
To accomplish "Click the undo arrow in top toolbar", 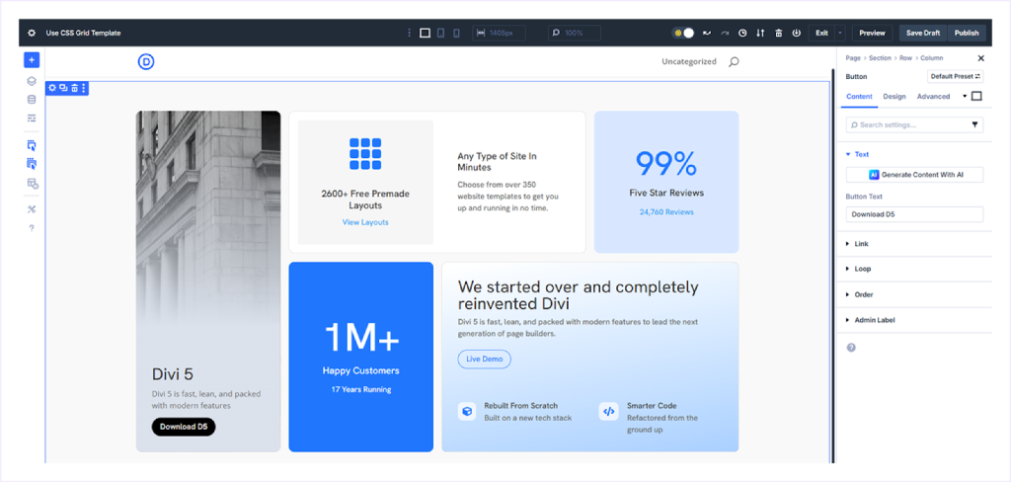I will click(x=706, y=33).
